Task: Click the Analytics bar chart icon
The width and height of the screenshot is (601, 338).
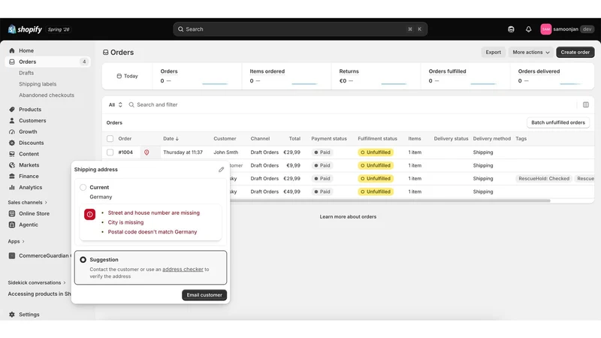Action: (x=12, y=187)
